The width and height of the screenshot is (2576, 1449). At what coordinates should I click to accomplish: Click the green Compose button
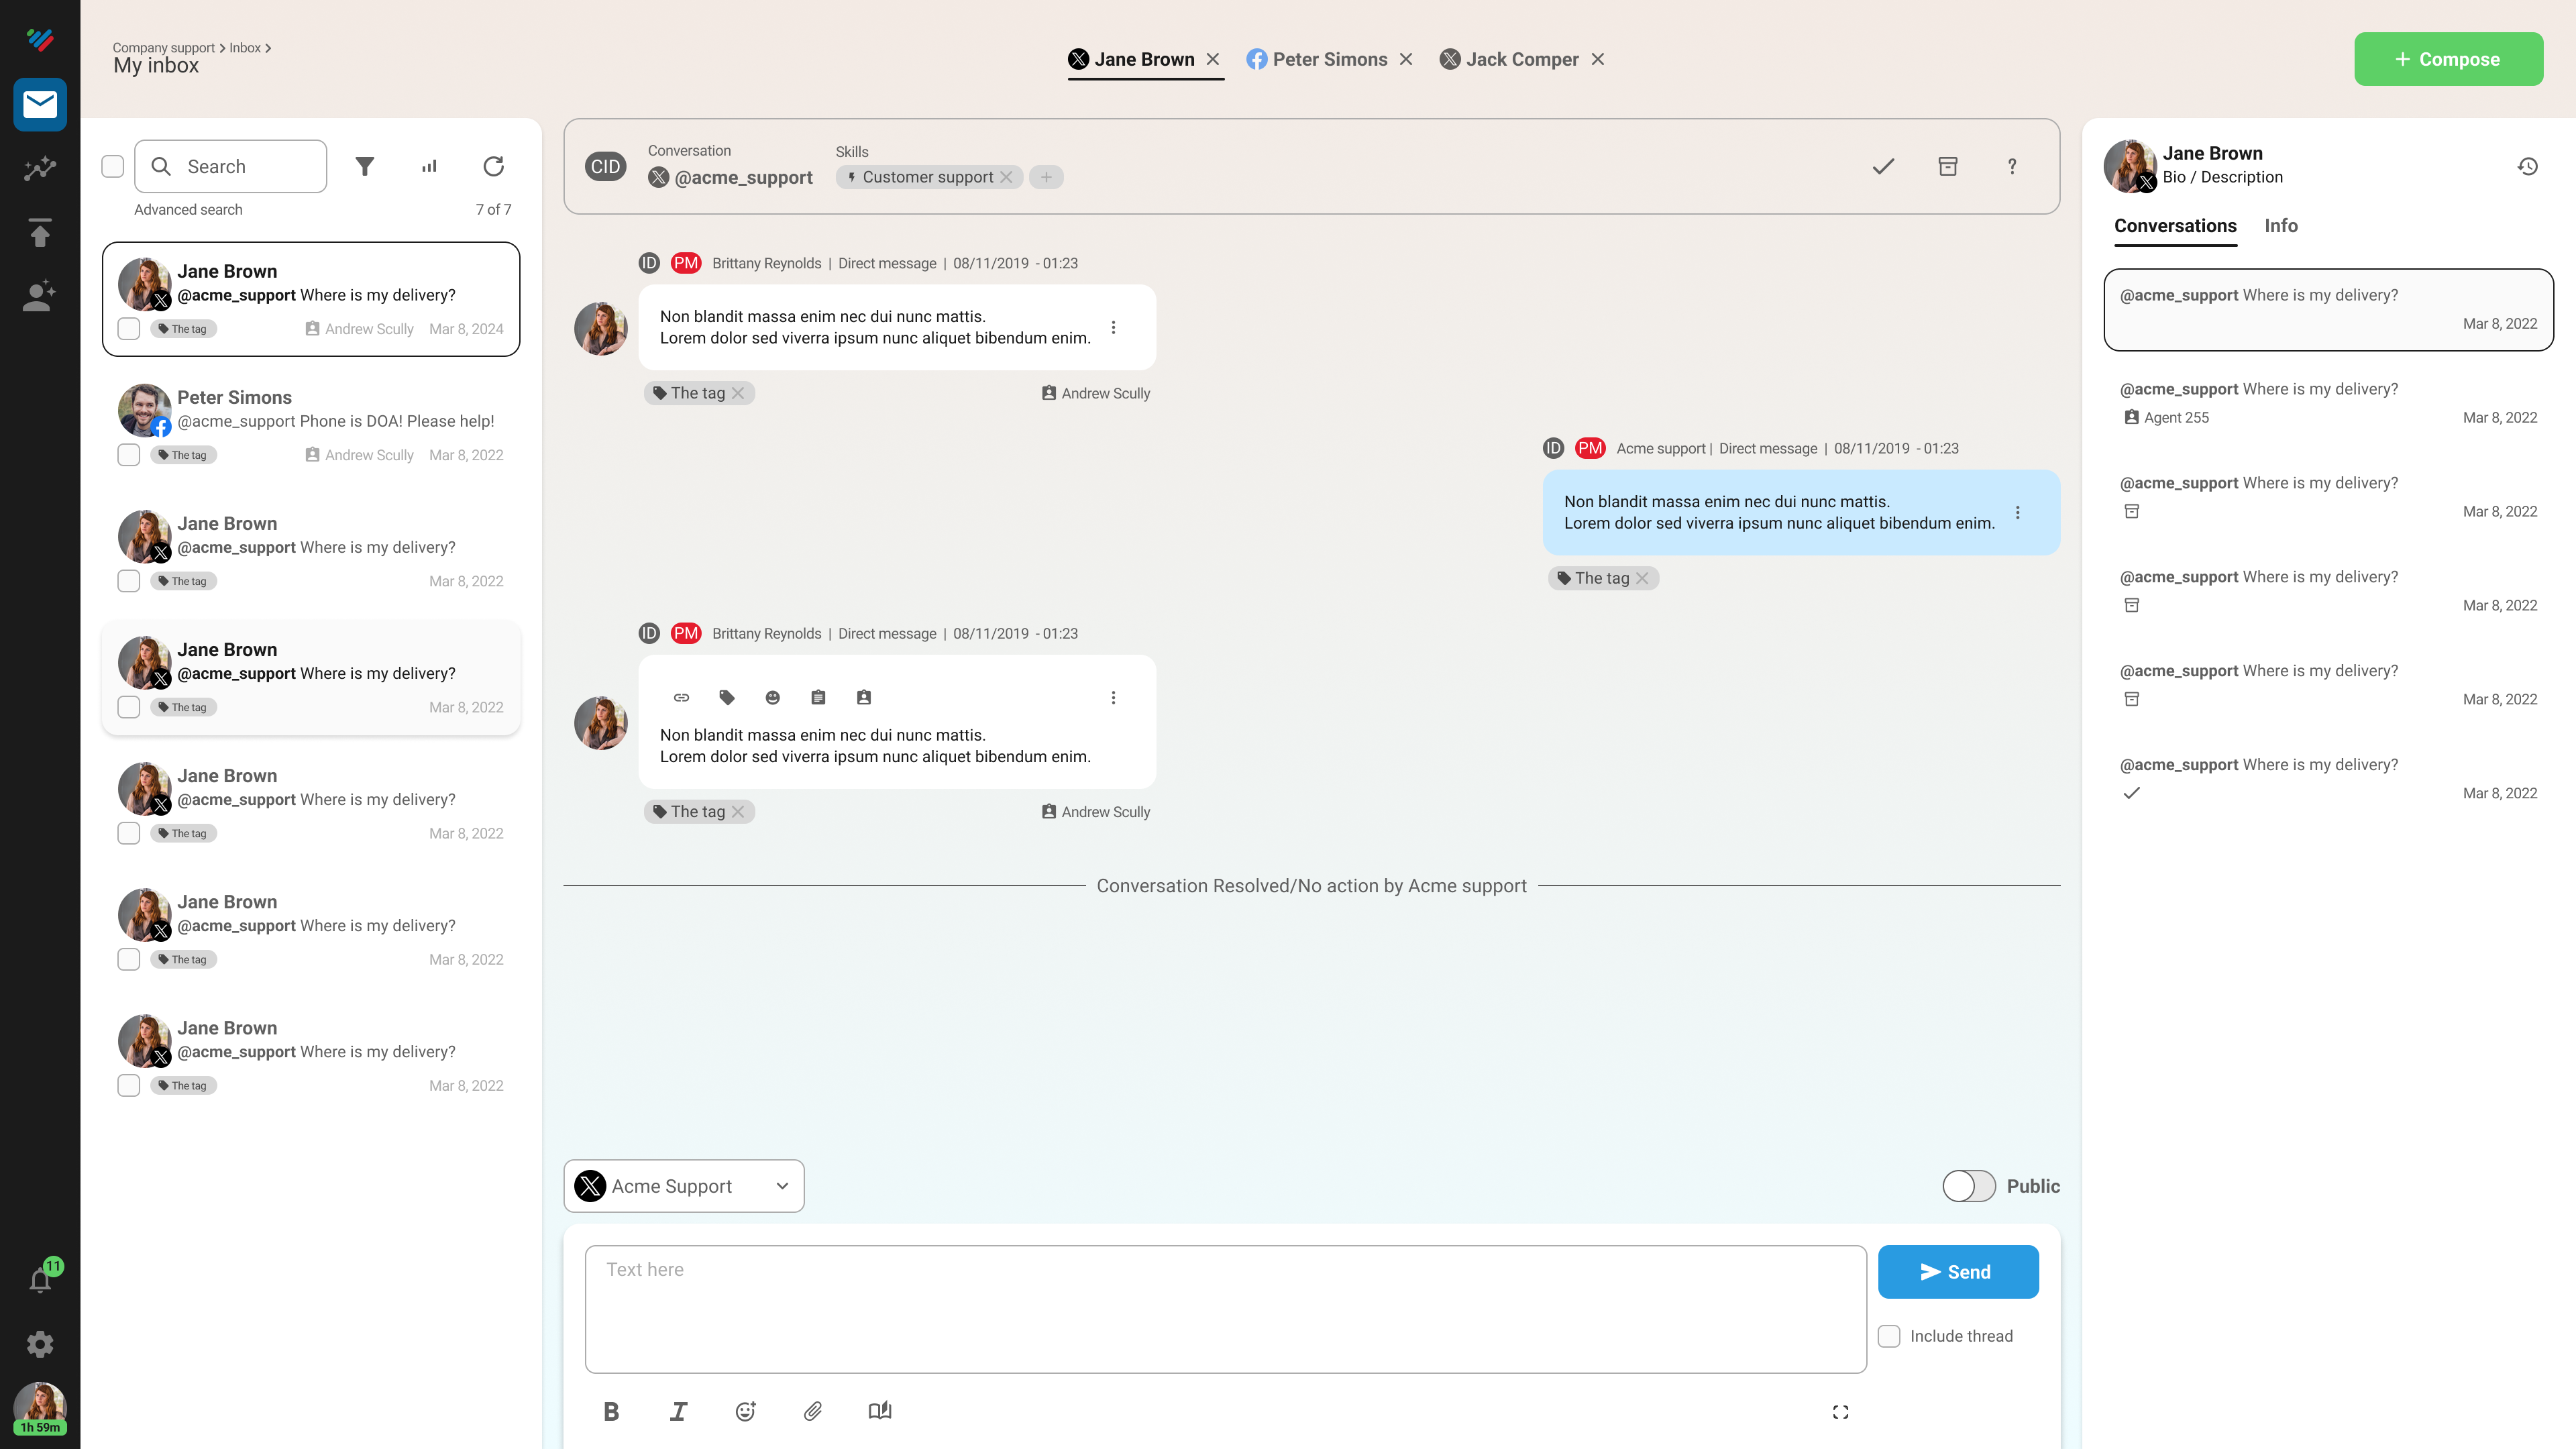tap(2448, 59)
